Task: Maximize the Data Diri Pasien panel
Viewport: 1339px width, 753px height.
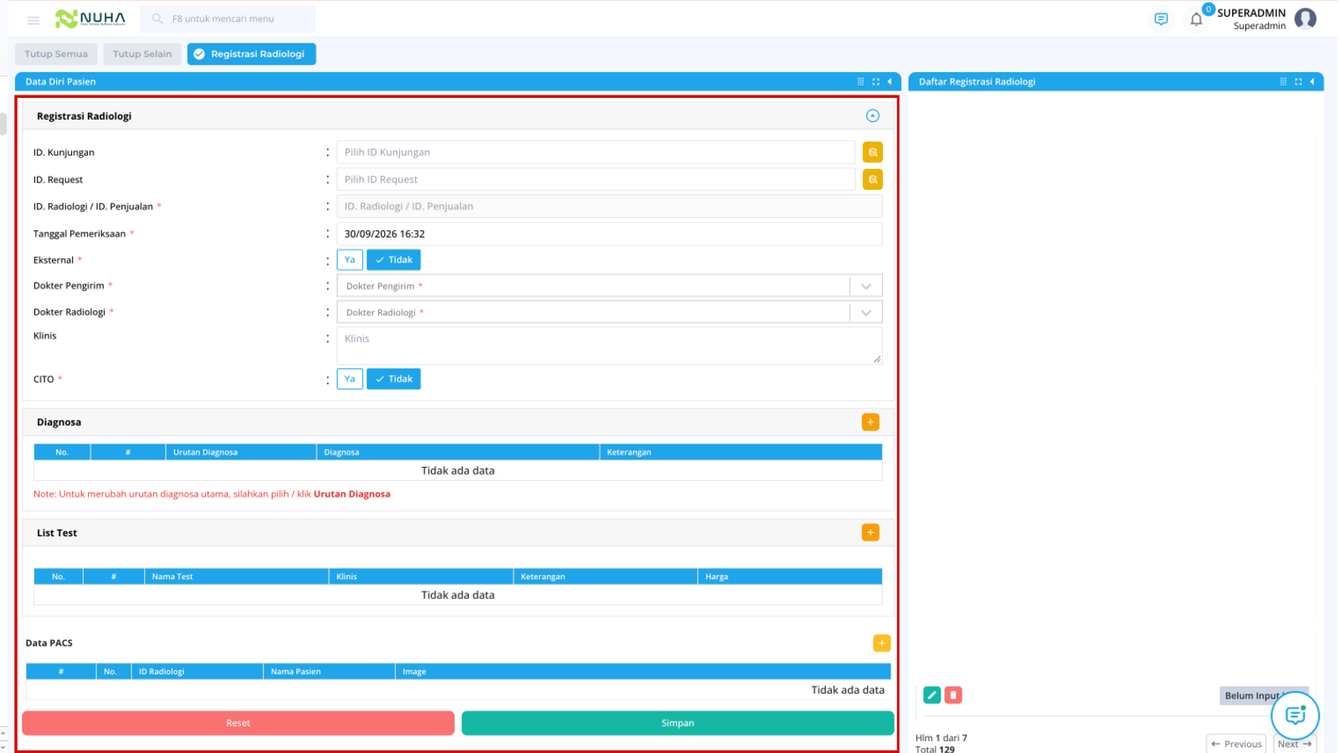Action: click(875, 82)
